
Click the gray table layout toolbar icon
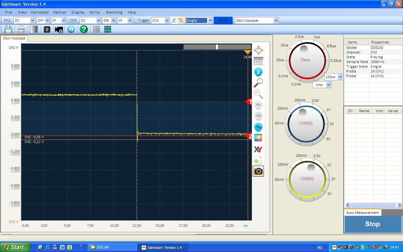pos(97,29)
